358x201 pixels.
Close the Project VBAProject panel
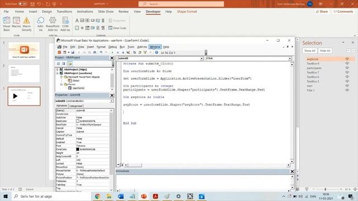(x=112, y=58)
